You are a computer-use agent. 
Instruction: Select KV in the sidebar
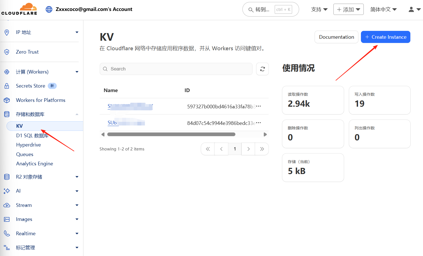(45, 126)
